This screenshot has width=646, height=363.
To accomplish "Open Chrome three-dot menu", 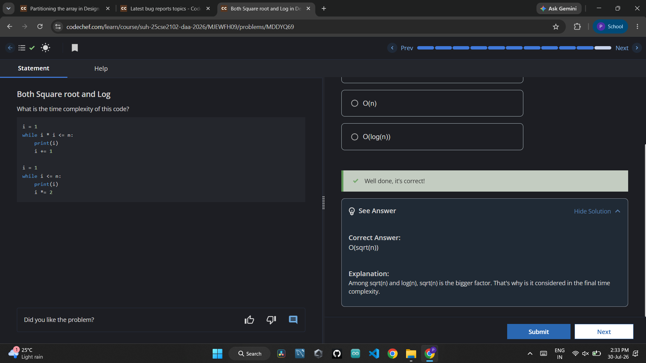I will pyautogui.click(x=637, y=27).
